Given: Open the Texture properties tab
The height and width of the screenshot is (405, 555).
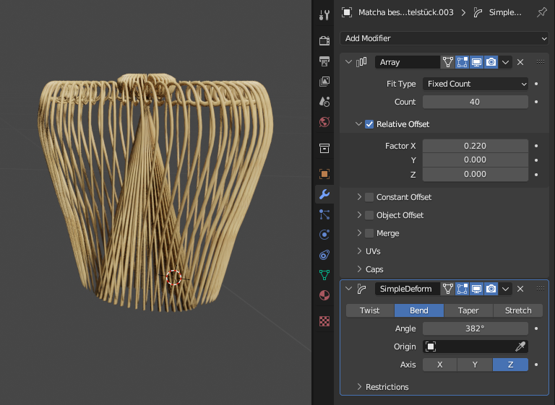Looking at the screenshot, I should point(324,321).
